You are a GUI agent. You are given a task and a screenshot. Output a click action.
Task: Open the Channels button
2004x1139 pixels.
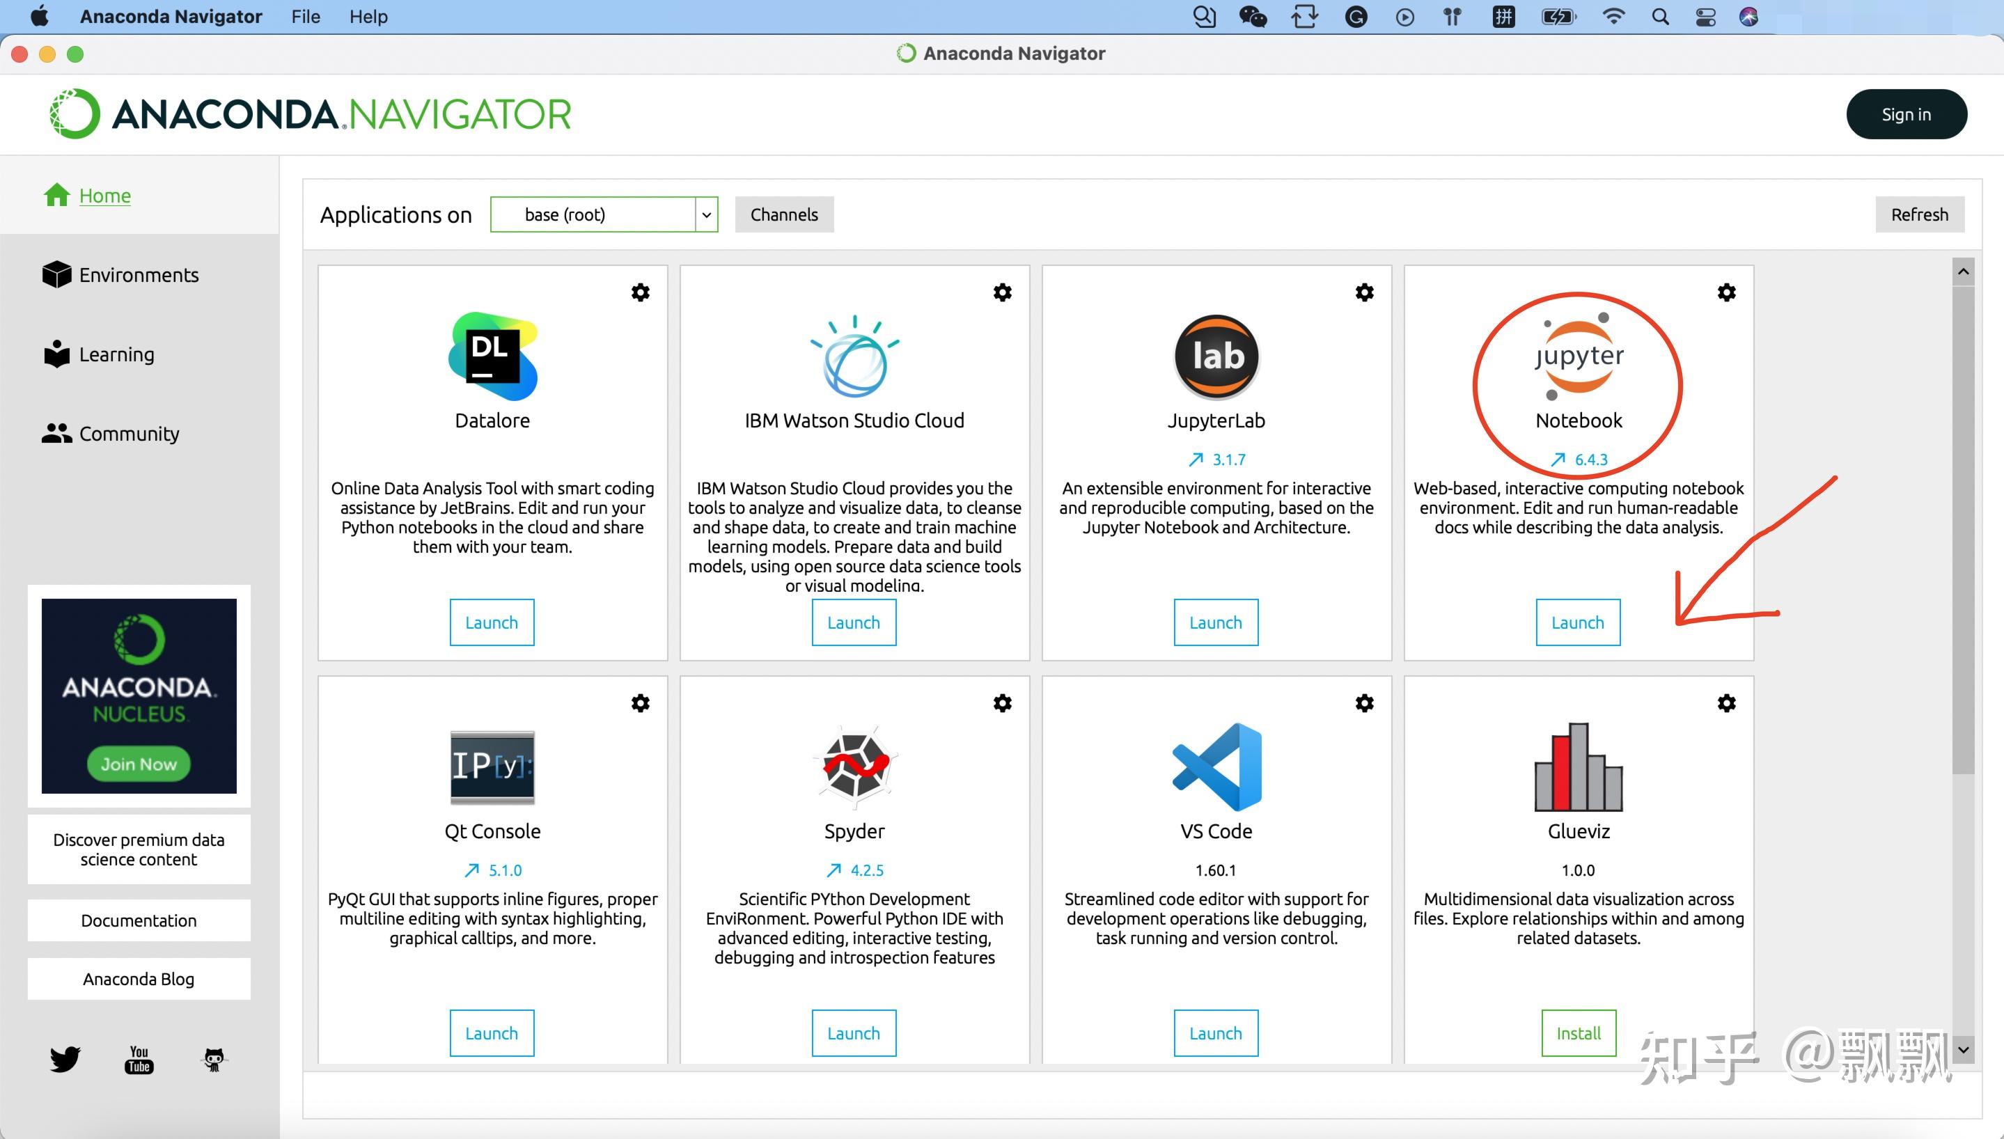pos(784,214)
